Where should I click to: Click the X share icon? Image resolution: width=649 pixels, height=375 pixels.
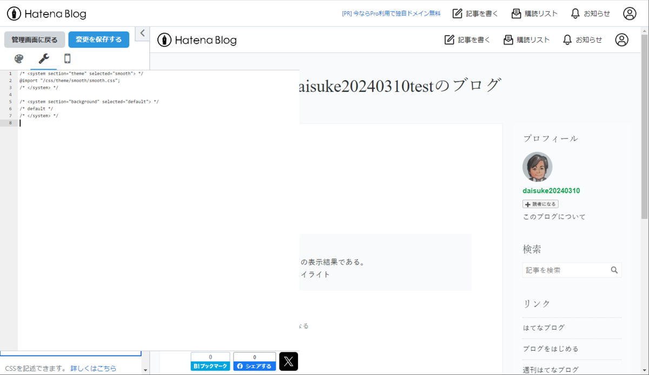pos(289,361)
